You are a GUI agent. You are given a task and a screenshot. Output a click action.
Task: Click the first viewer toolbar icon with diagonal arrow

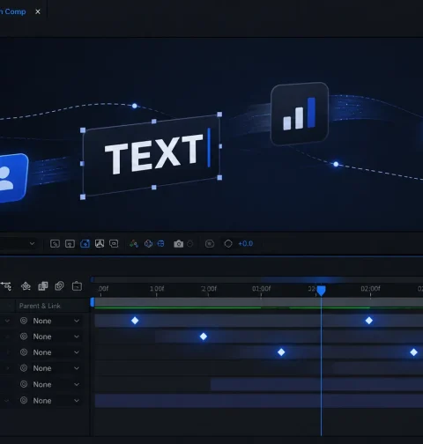pyautogui.click(x=55, y=243)
